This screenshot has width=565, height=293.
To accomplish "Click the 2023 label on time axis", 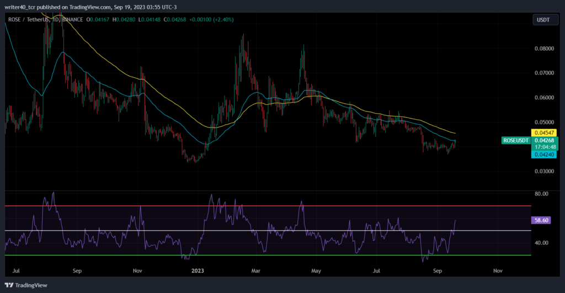I will click(x=198, y=271).
